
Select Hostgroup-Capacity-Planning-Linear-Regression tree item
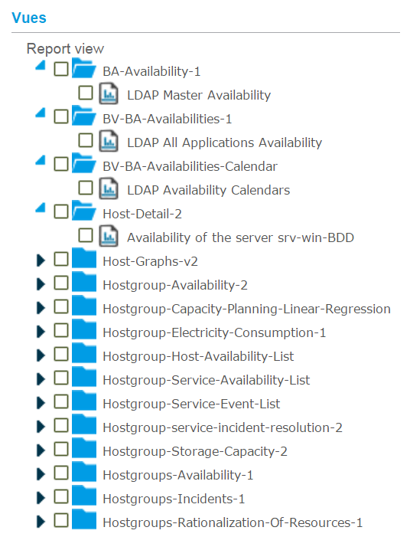tap(246, 309)
